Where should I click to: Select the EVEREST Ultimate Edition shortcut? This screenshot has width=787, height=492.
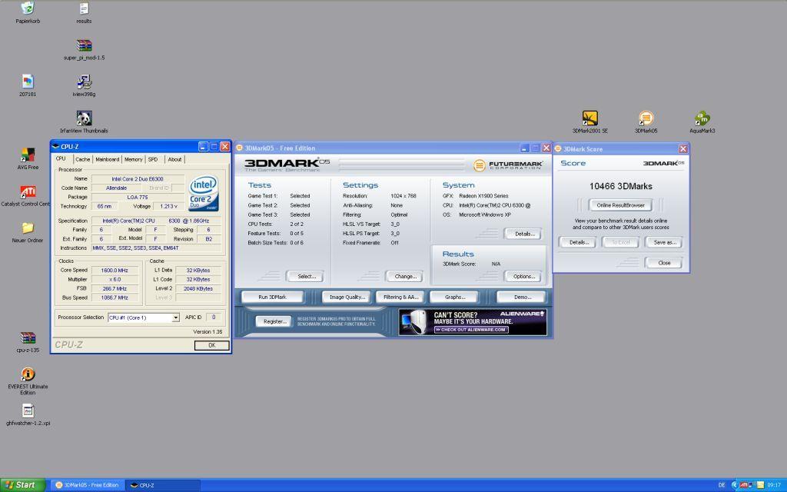pyautogui.click(x=28, y=374)
